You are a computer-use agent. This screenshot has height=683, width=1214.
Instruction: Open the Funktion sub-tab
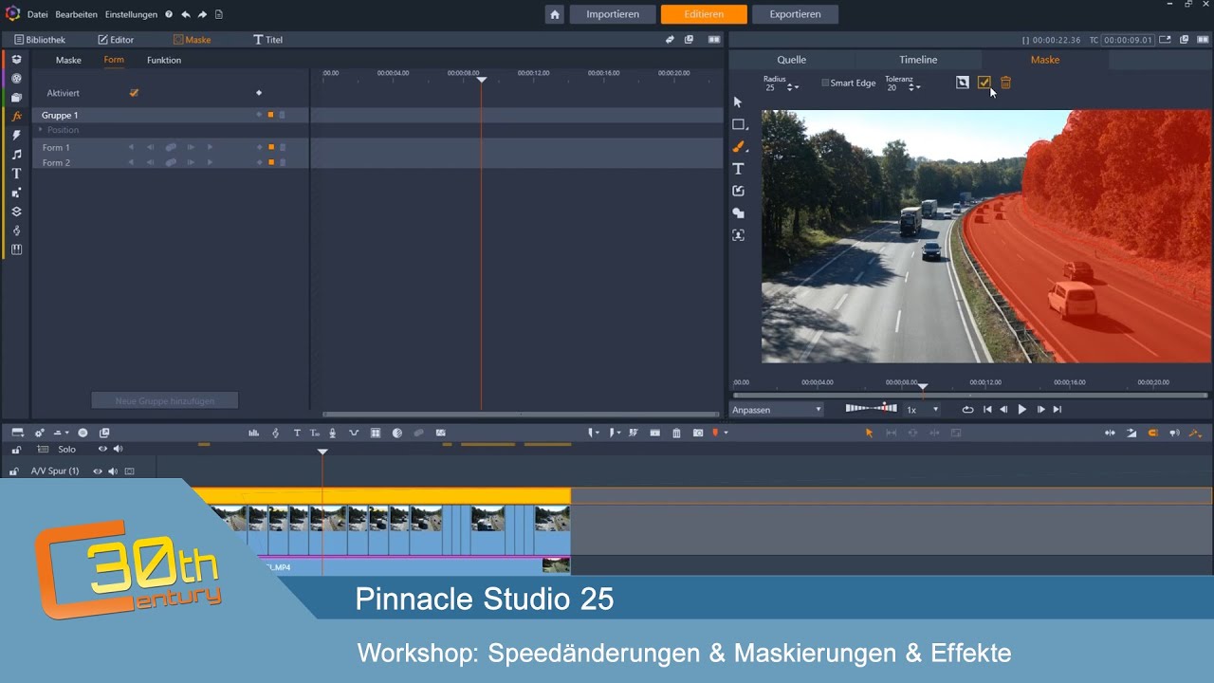coord(164,60)
